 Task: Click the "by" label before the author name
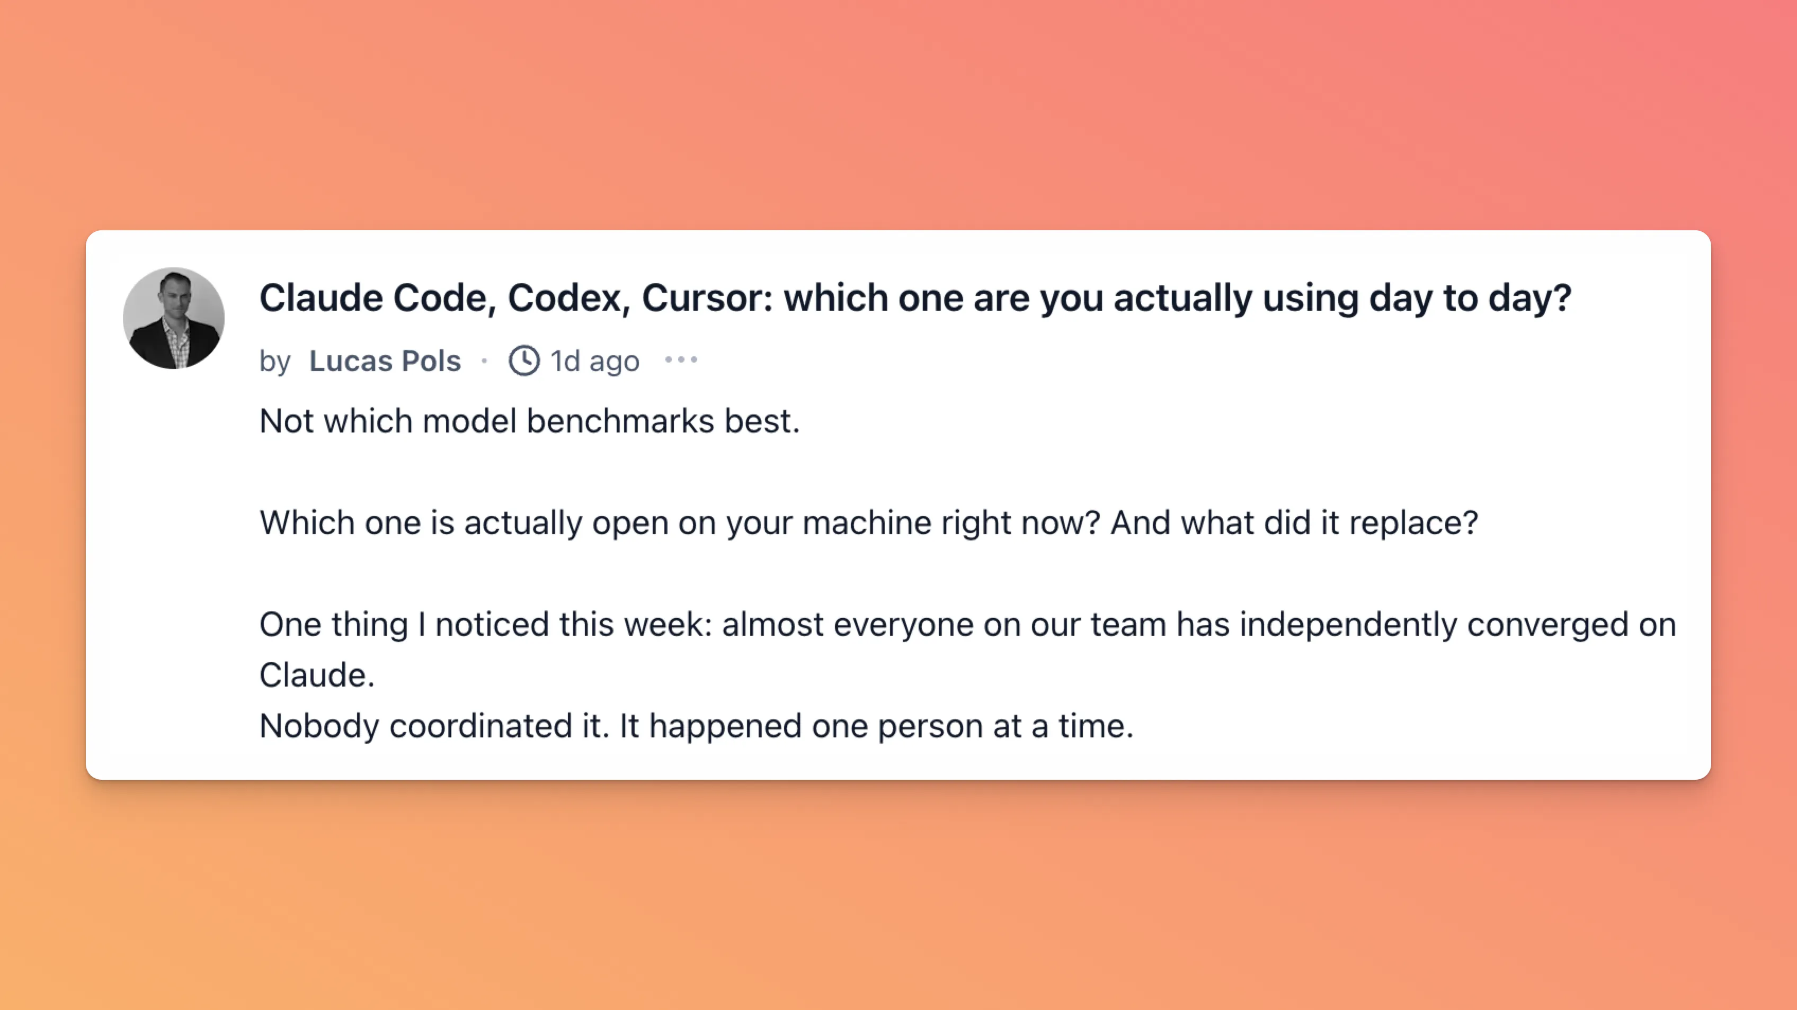275,362
